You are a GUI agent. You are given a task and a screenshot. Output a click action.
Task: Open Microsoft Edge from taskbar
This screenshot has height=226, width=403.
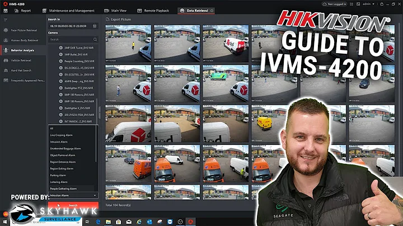(x=98, y=222)
